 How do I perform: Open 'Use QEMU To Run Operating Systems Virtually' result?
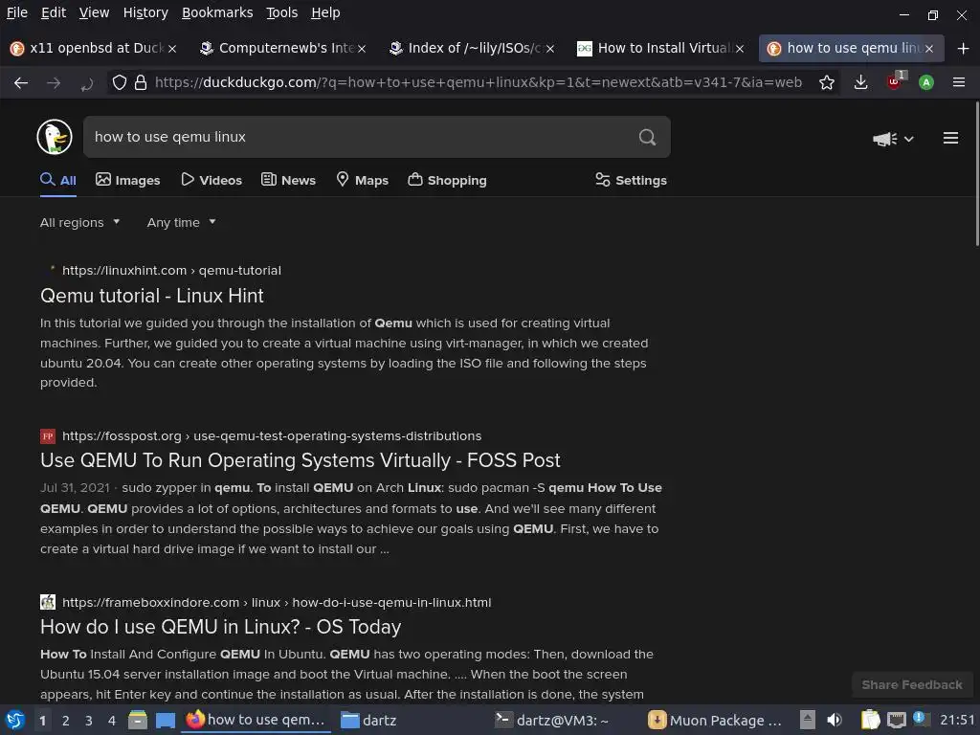pyautogui.click(x=300, y=460)
